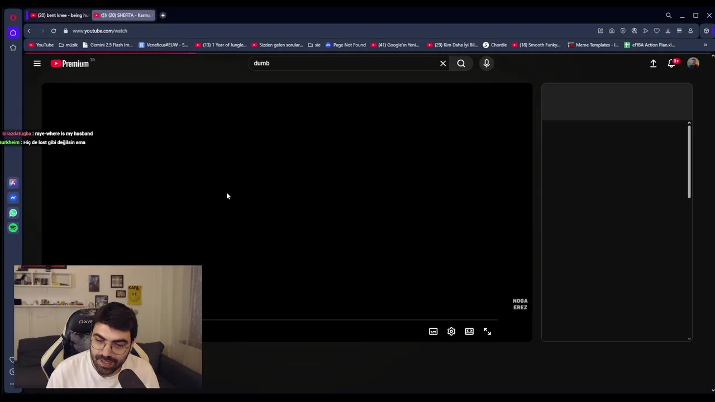Open video player settings gear
Screen dimensions: 715x402
point(451,332)
